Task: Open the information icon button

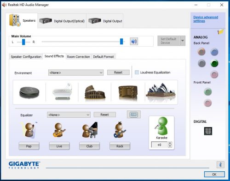Action: (x=220, y=164)
